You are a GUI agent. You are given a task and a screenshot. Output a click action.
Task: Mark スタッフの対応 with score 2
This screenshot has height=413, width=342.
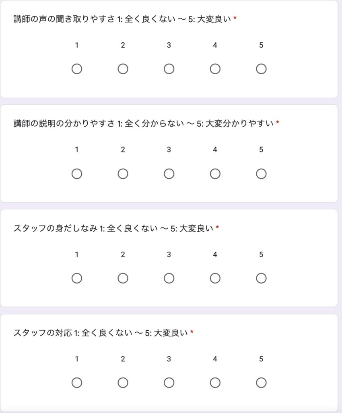tap(123, 383)
